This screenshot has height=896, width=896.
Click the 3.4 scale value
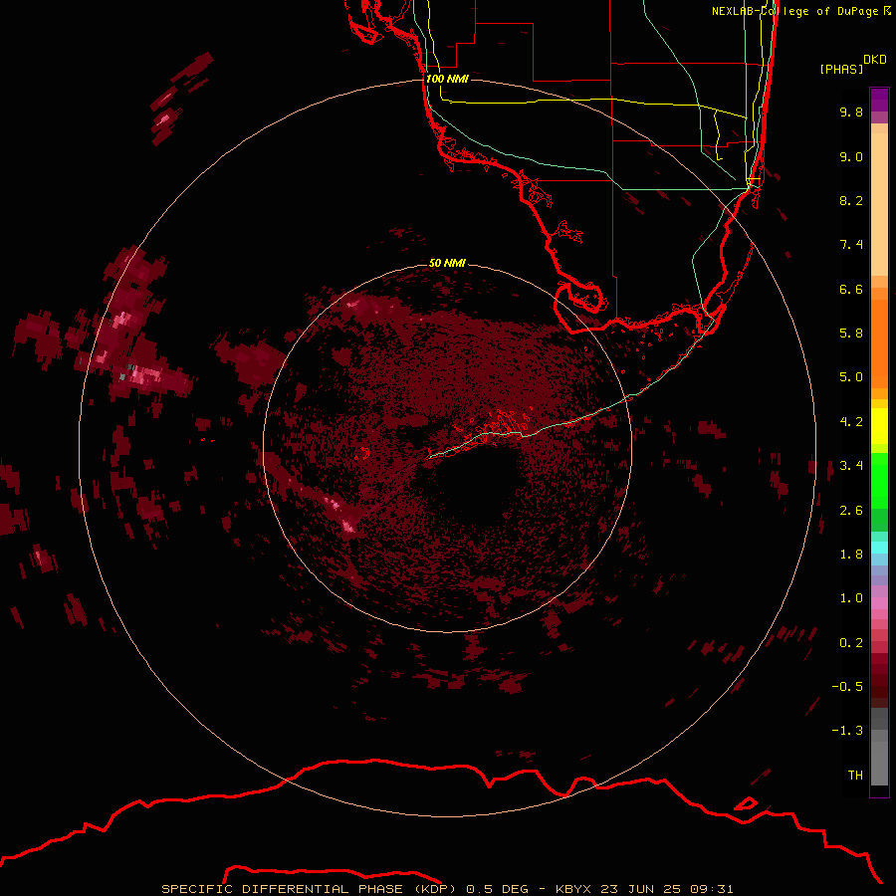[851, 466]
